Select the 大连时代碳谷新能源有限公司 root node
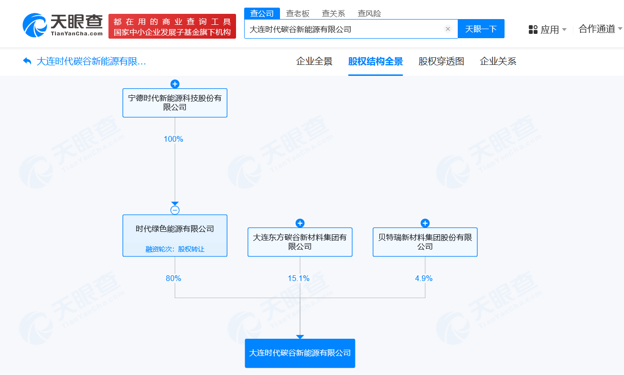Viewport: 624px width, 375px height. [x=300, y=353]
